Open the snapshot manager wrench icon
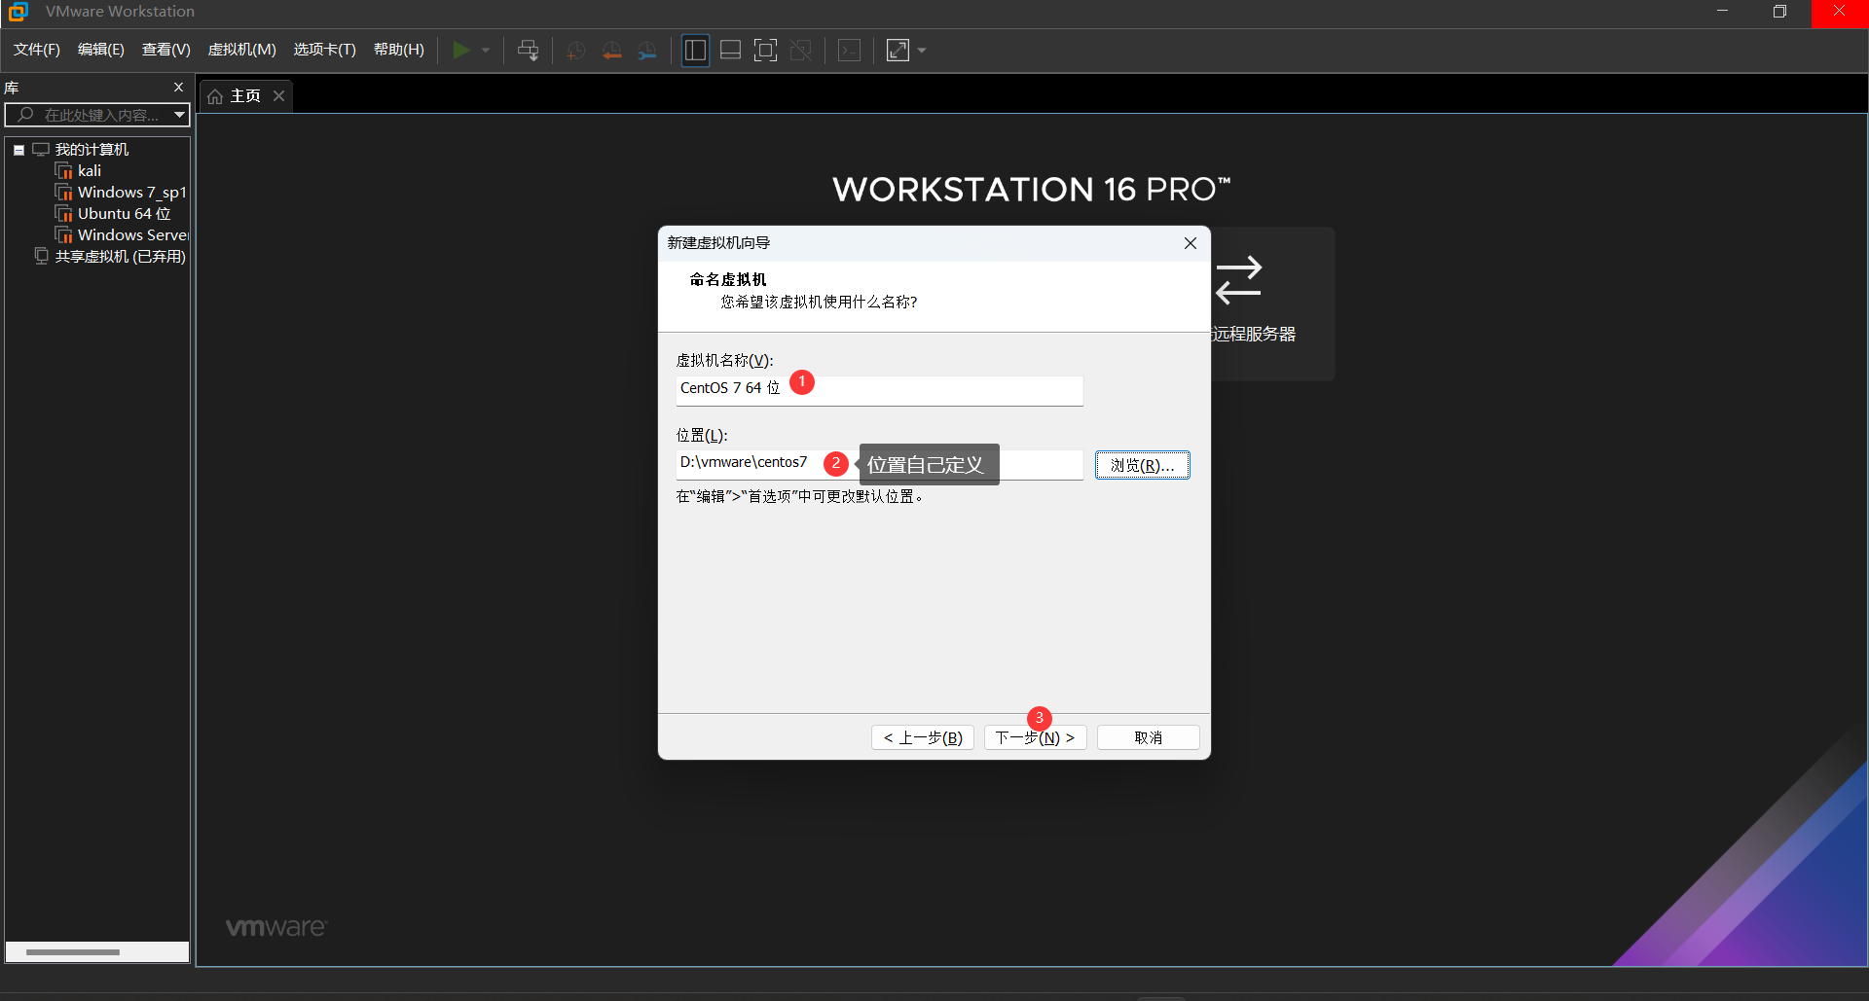This screenshot has height=1001, width=1869. click(647, 51)
